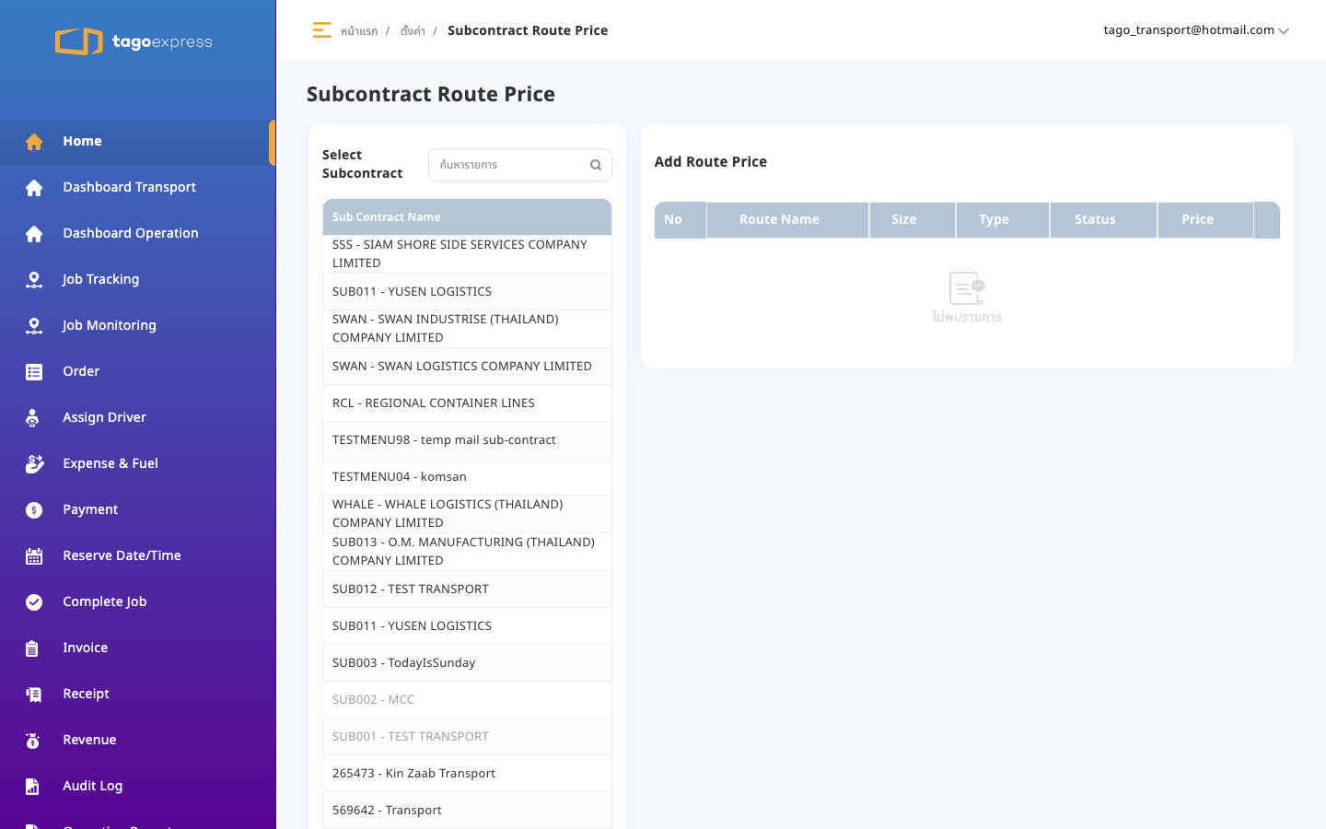Click the Payment dollar icon
1326x829 pixels.
[34, 510]
